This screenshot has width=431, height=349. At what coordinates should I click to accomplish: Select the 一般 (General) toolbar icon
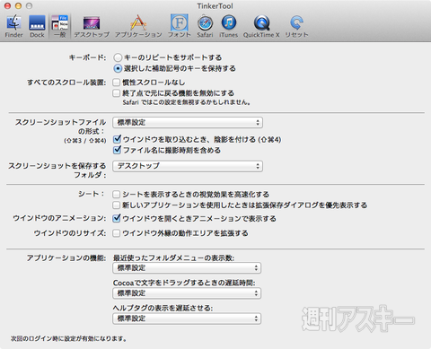tap(59, 26)
